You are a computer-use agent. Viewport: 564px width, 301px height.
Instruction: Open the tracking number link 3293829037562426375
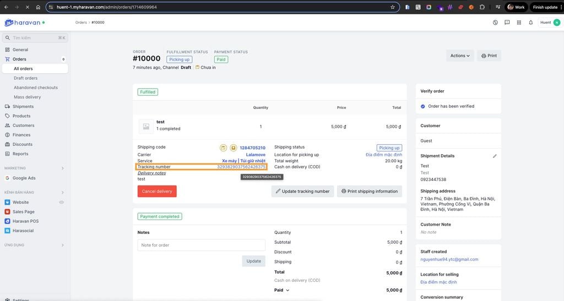click(241, 167)
